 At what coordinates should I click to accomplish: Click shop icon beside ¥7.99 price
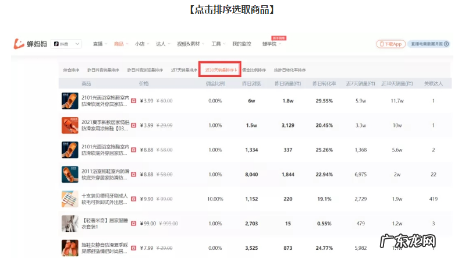coord(133,248)
